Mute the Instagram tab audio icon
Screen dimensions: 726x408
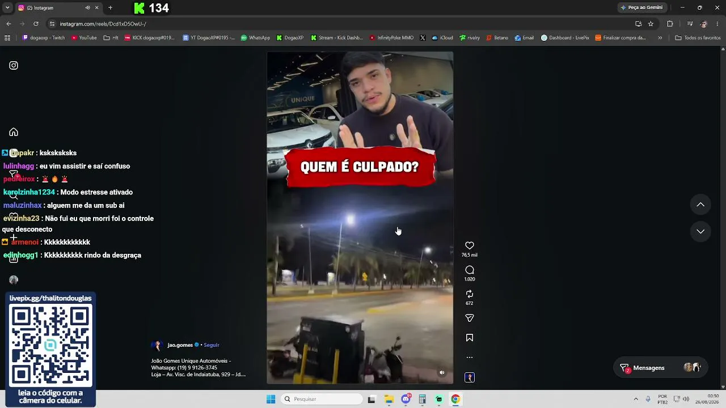[x=87, y=8]
